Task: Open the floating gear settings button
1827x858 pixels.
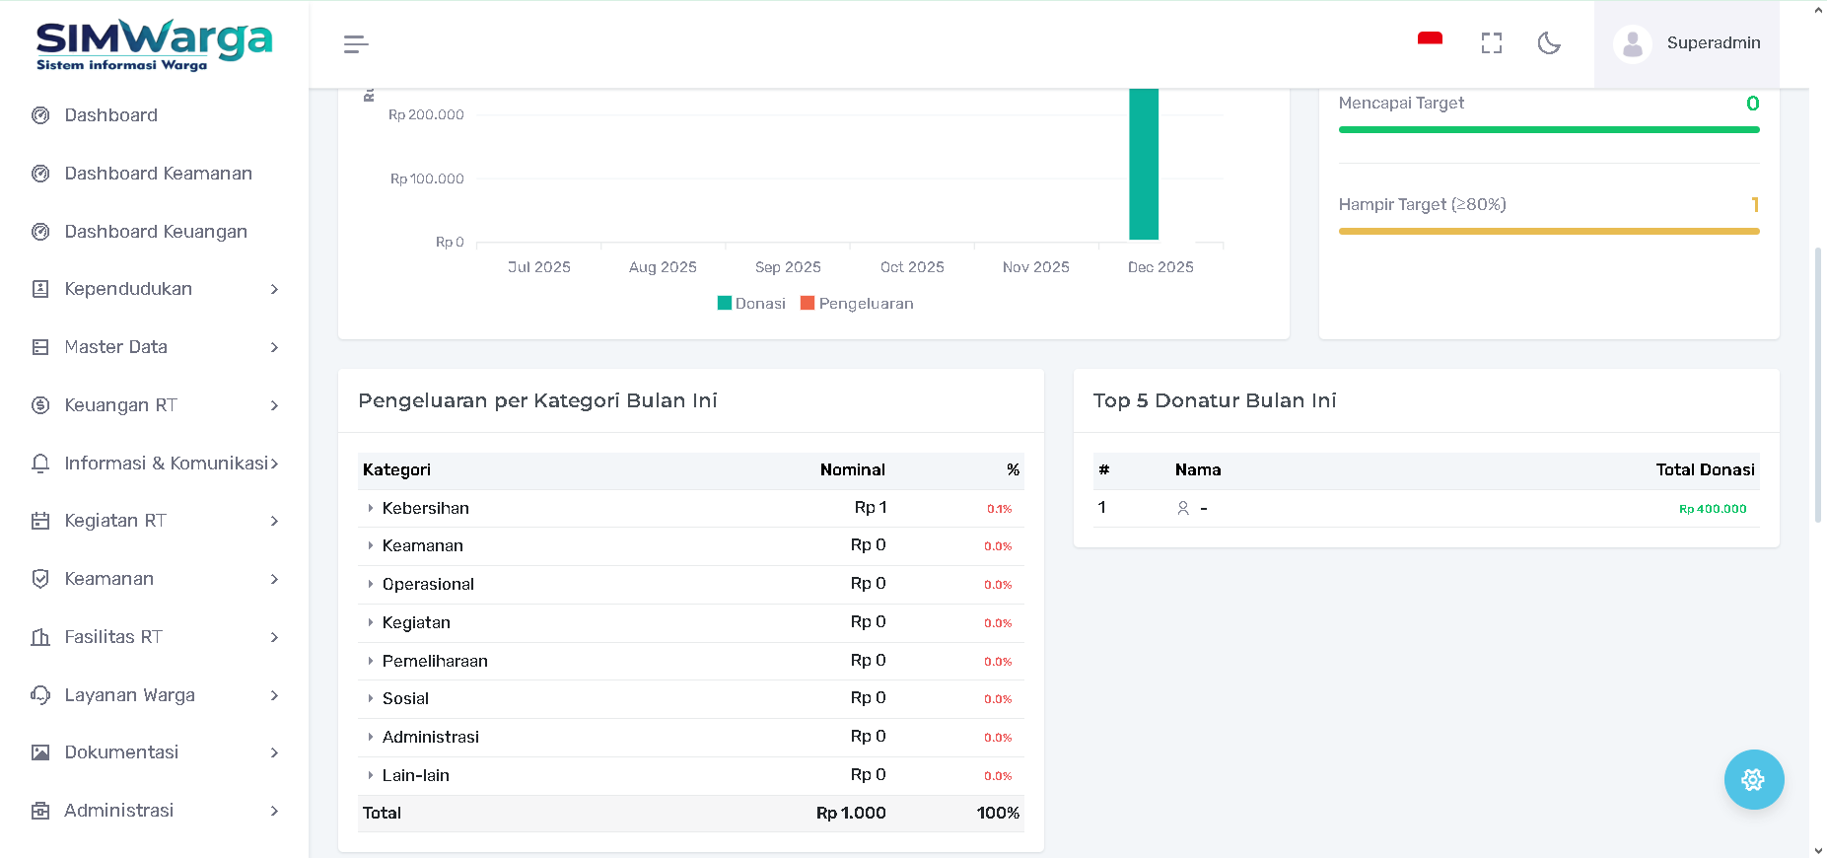Action: pyautogui.click(x=1753, y=780)
